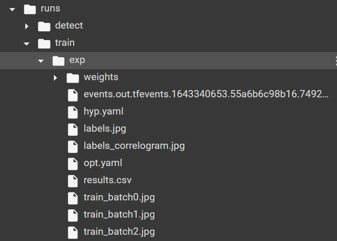Screen dimensions: 337x241
Task: Open train_batch1.jpg image
Action: click(x=119, y=214)
